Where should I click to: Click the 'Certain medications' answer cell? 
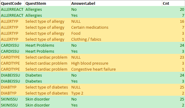tap(116, 27)
